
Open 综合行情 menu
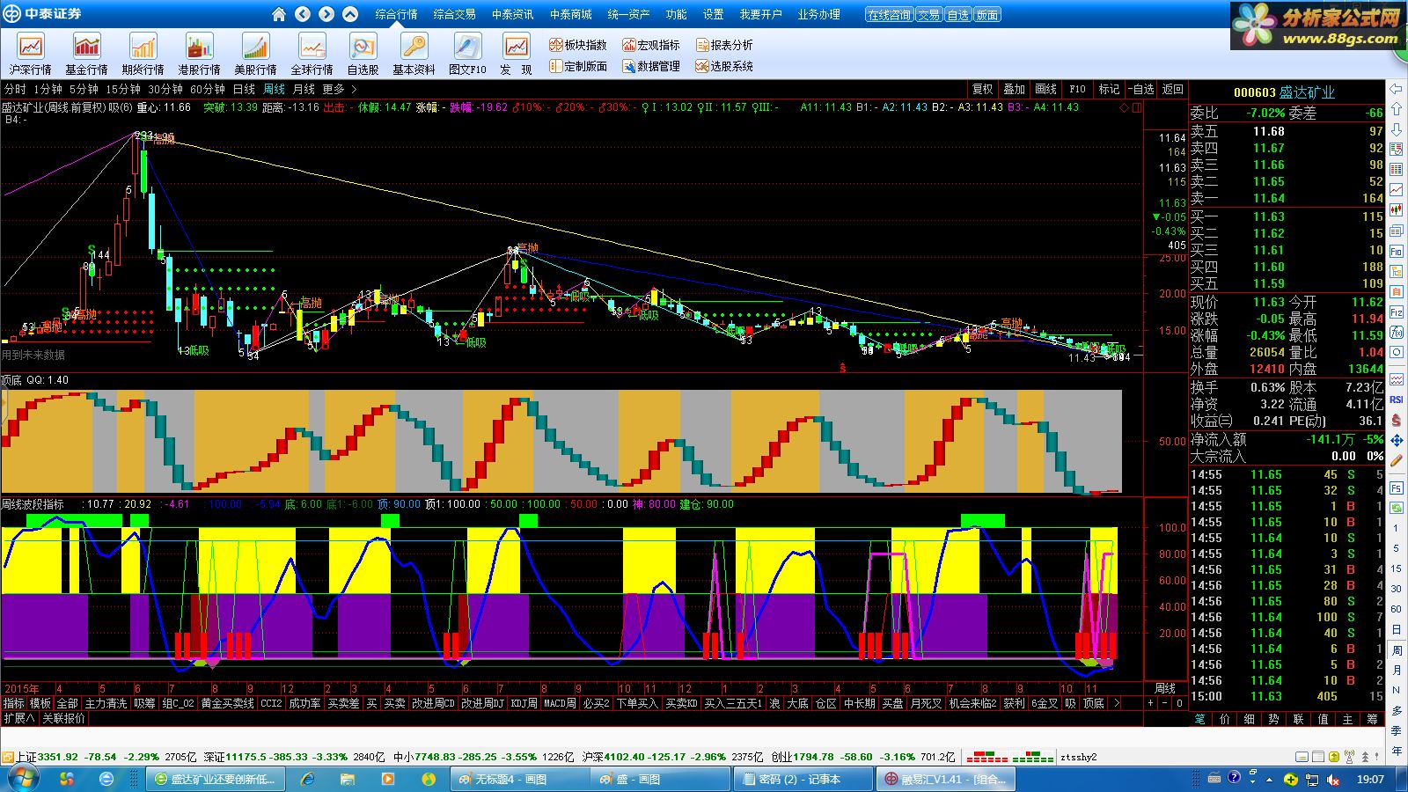396,14
